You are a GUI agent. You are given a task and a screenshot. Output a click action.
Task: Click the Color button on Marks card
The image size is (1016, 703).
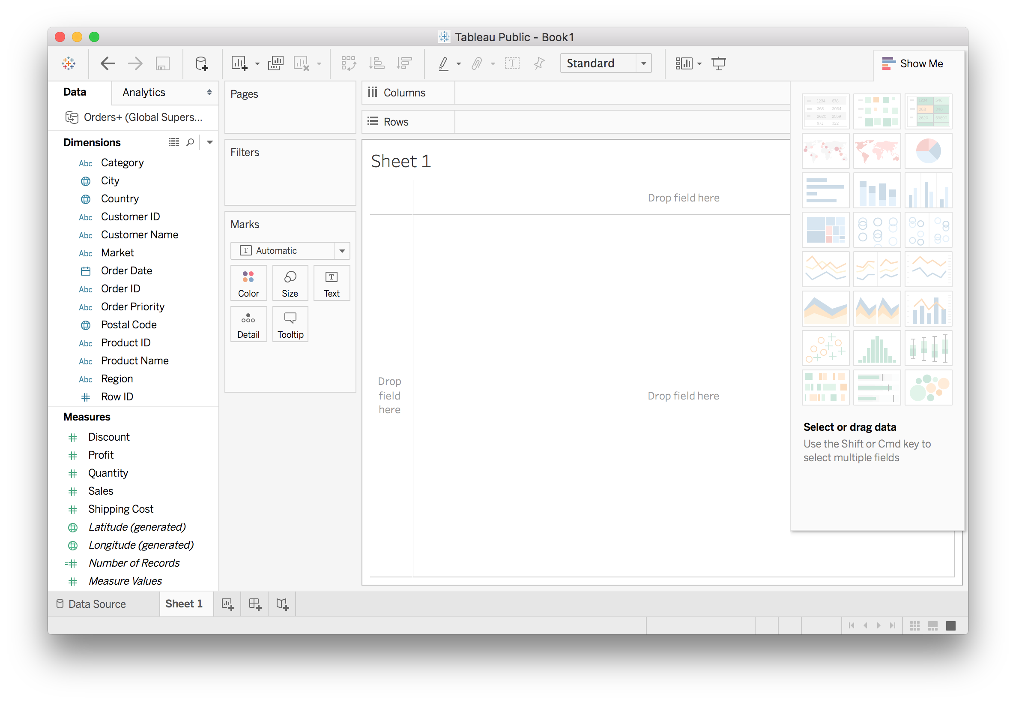[248, 284]
